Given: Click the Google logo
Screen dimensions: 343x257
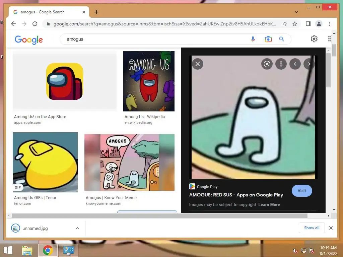Looking at the screenshot, I should (x=29, y=40).
